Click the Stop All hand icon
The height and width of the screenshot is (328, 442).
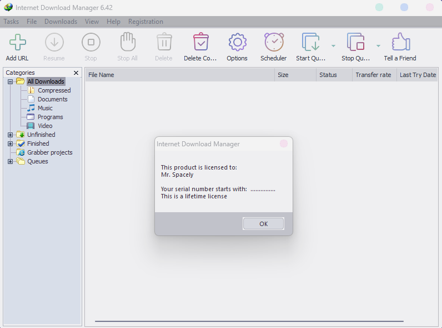[x=128, y=42]
